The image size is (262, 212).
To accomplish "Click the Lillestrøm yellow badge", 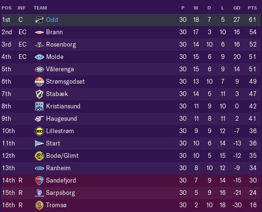I will pos(39,131).
